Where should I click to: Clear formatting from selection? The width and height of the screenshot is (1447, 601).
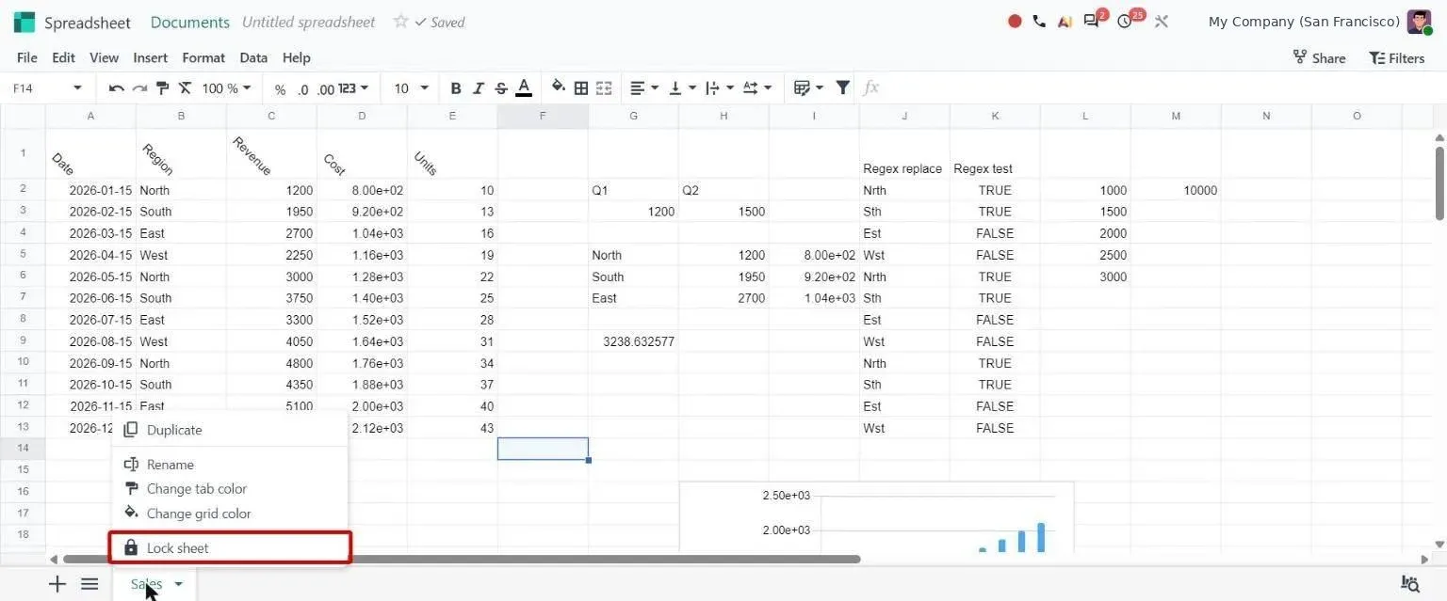point(185,88)
